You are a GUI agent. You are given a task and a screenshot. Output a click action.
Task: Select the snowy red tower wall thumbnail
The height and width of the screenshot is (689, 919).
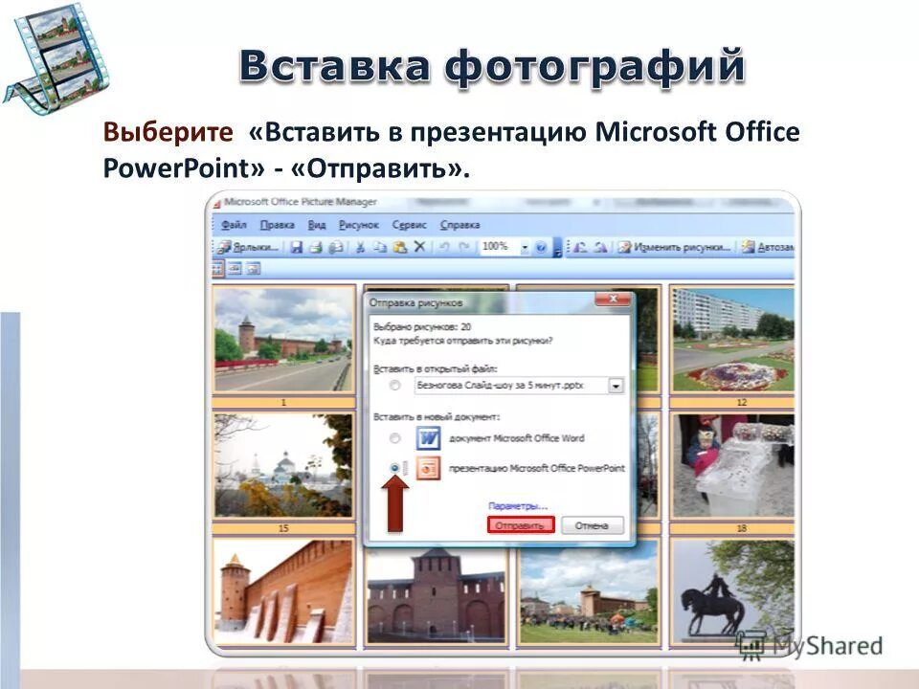coord(283,592)
